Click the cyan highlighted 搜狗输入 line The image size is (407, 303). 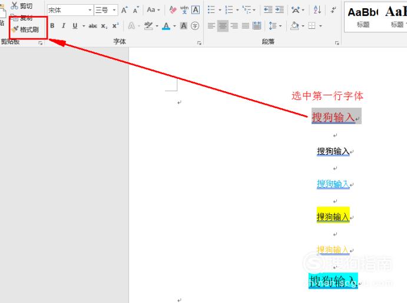click(333, 281)
